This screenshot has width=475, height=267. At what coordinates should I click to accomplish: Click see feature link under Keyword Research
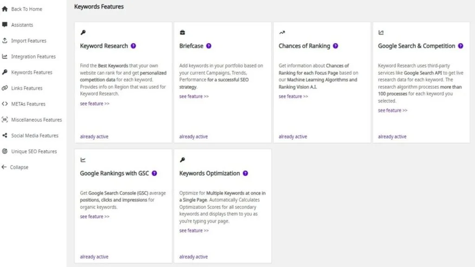tap(95, 103)
